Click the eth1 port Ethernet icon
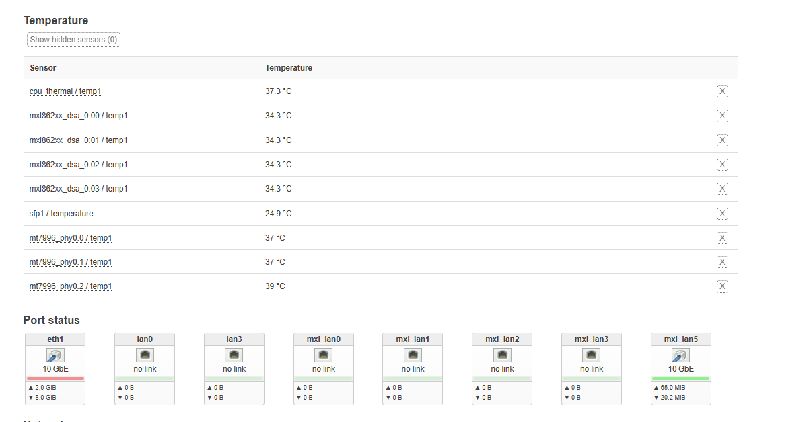811x422 pixels. pos(55,355)
